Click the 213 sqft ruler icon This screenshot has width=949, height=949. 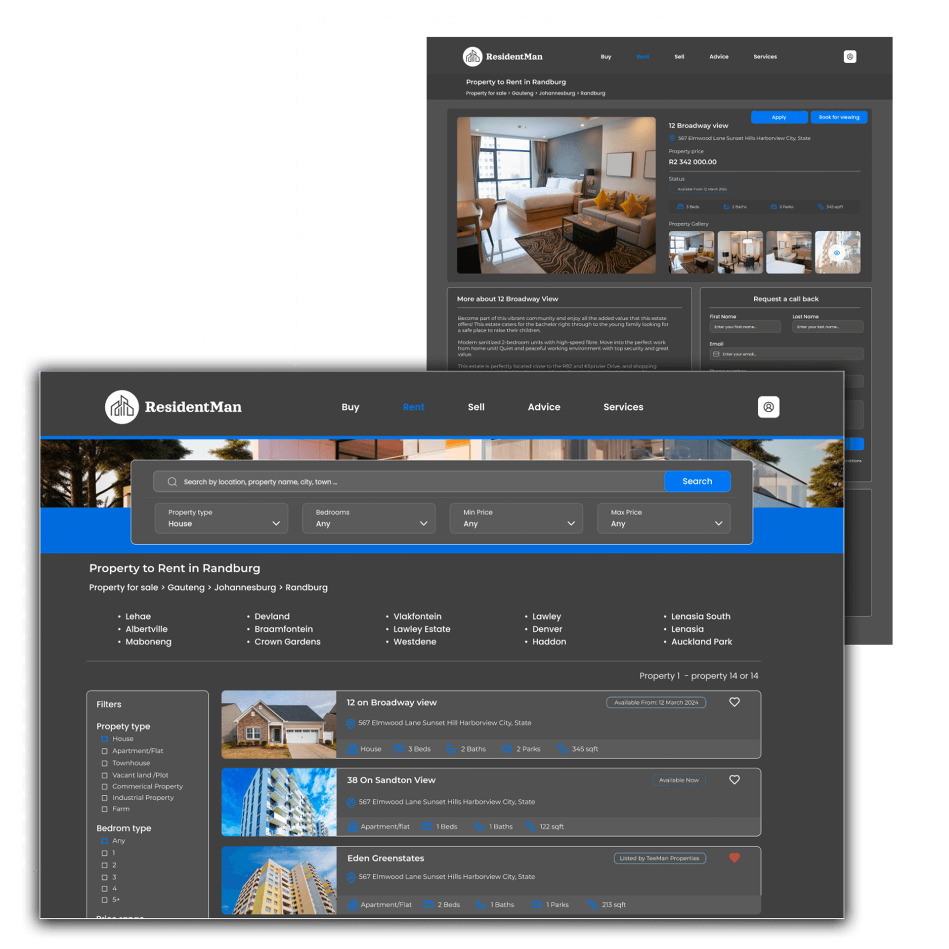592,905
